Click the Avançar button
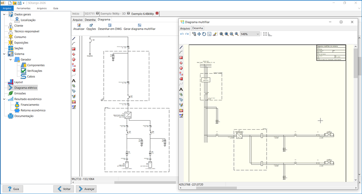Screen dimensions: 362x194 point(86,189)
